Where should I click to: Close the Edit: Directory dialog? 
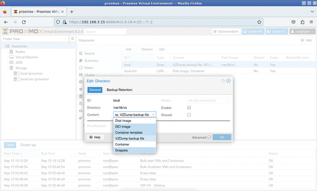[228, 81]
